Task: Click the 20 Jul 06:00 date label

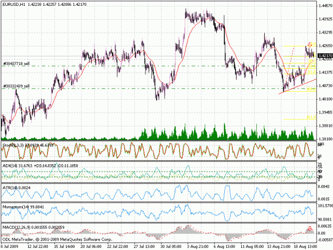Action: [x=91, y=247]
